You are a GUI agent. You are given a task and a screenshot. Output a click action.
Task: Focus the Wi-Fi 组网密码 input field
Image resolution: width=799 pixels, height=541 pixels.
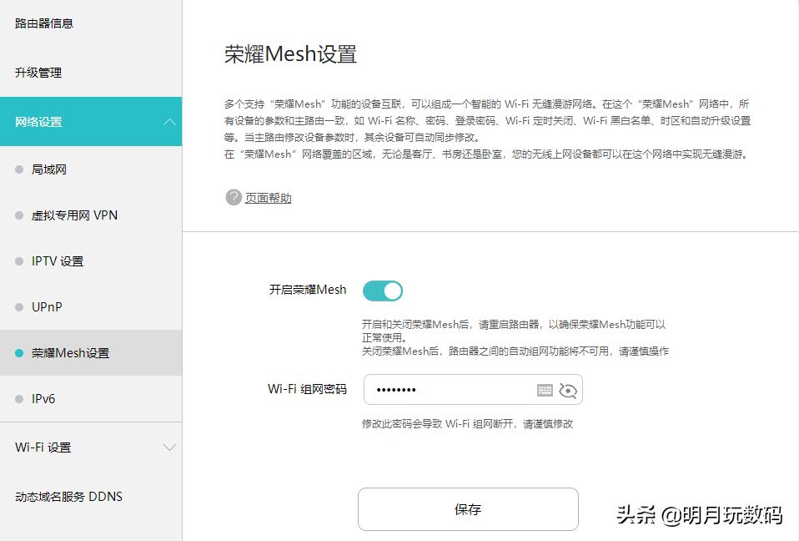point(473,390)
